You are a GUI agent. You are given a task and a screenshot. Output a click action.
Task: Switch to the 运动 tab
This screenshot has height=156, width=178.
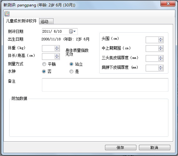tap(46, 21)
